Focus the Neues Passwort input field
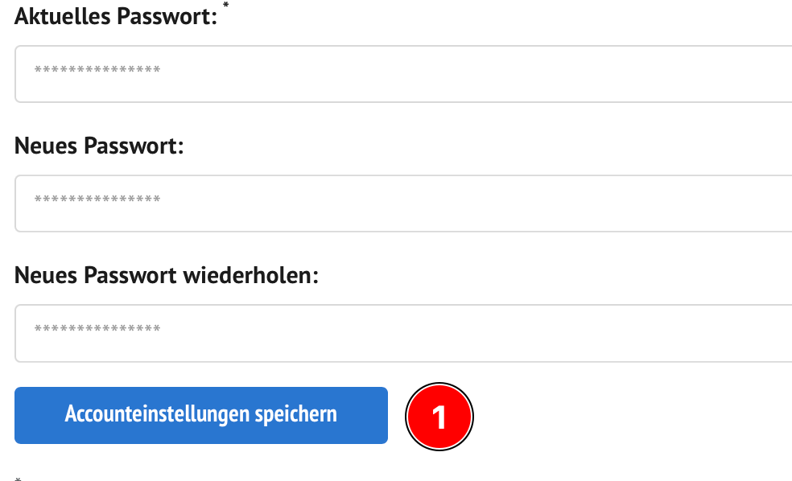The width and height of the screenshot is (792, 481). coord(402,203)
